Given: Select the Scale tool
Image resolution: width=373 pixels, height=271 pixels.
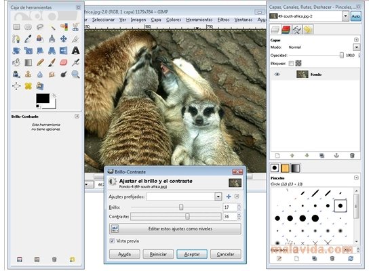Looking at the screenshot, I should 28,51.
